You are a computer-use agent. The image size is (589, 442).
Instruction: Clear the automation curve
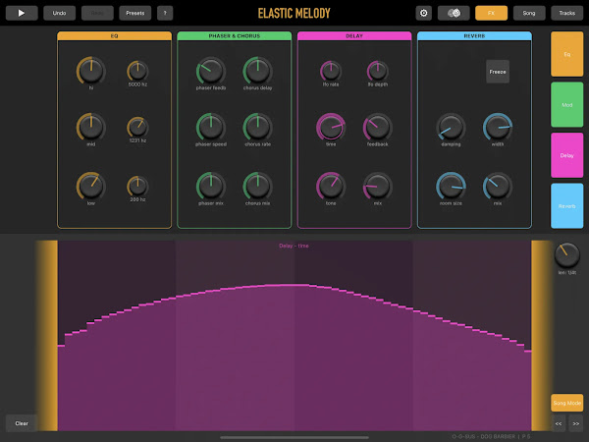pos(22,423)
